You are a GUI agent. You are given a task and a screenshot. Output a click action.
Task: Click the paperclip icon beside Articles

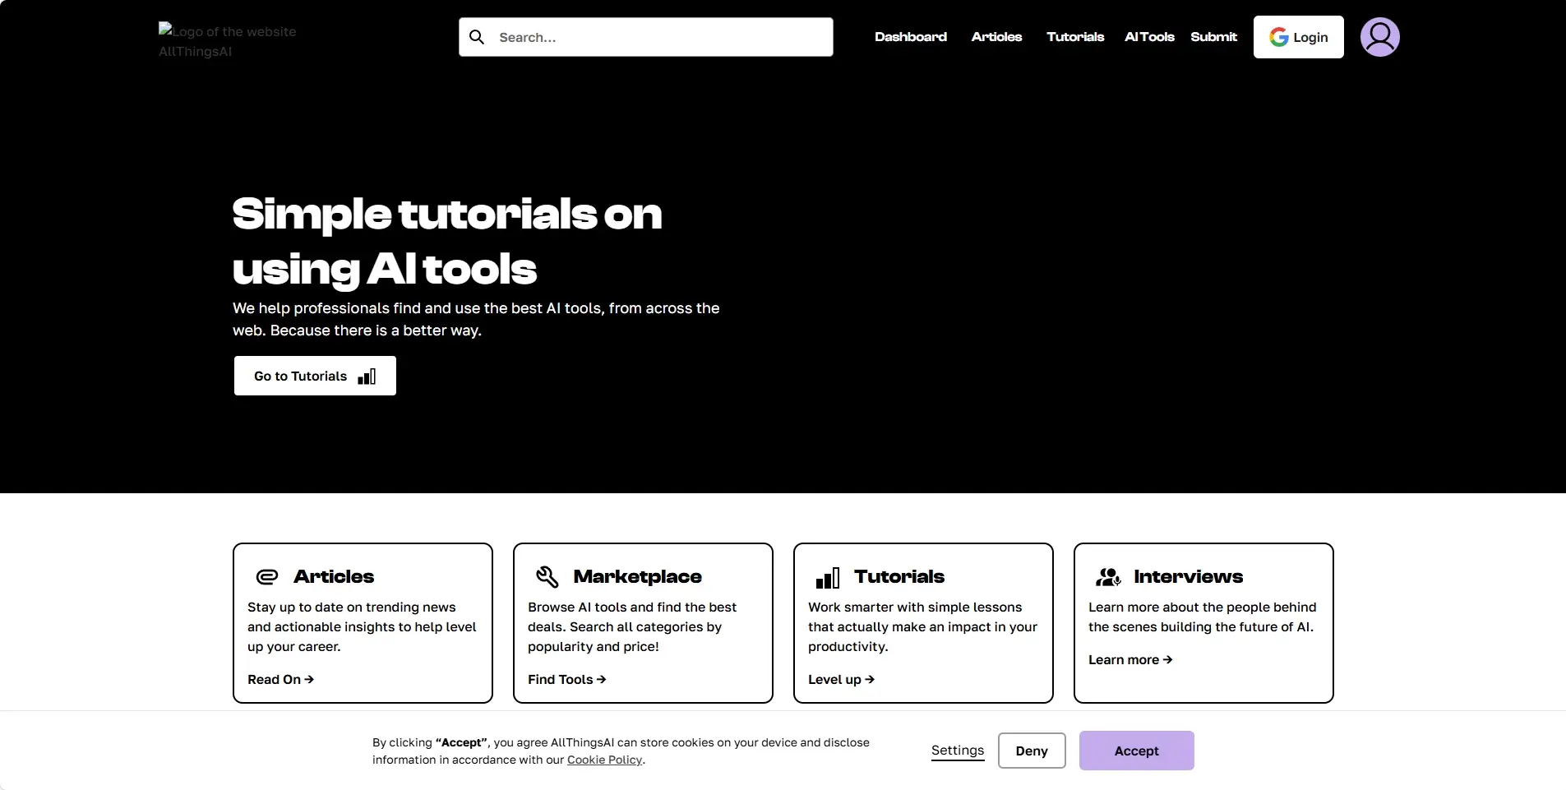267,577
